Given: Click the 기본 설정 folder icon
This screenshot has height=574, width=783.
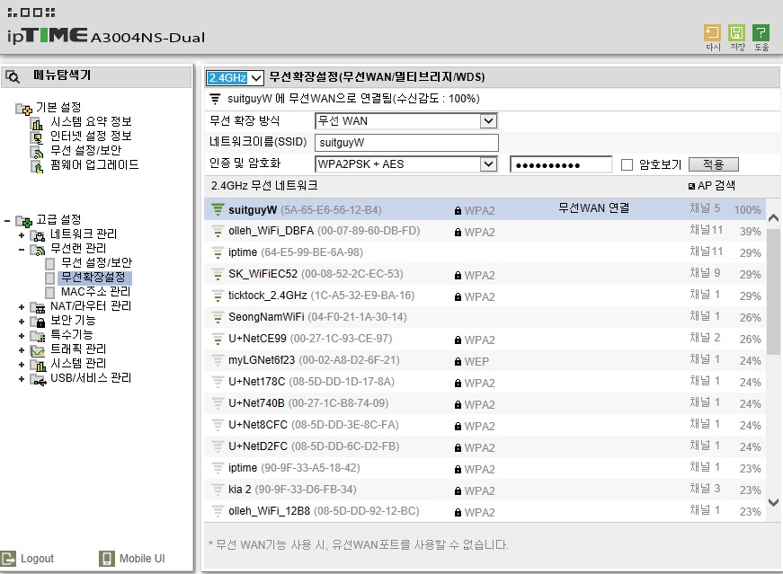Looking at the screenshot, I should tap(23, 109).
